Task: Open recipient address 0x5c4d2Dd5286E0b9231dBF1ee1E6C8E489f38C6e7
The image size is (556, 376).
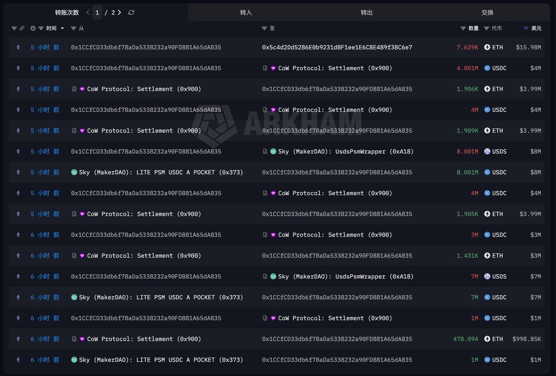Action: (337, 47)
